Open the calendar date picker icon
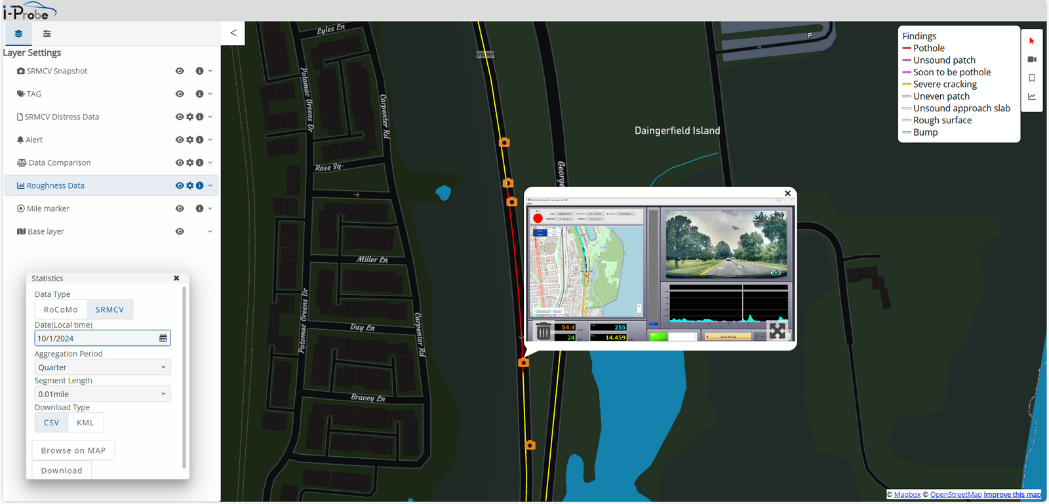 click(x=163, y=338)
